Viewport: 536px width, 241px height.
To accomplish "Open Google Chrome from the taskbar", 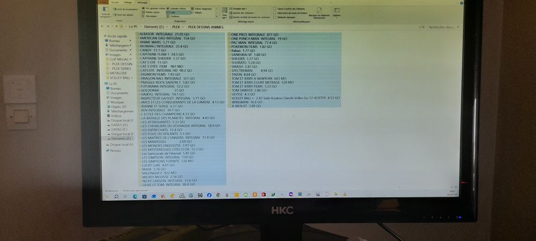I will coord(218,195).
